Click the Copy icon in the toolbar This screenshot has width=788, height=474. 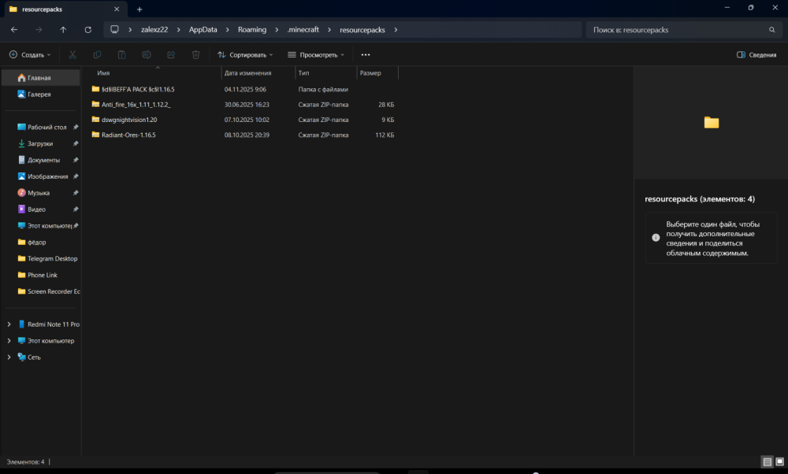(x=97, y=55)
